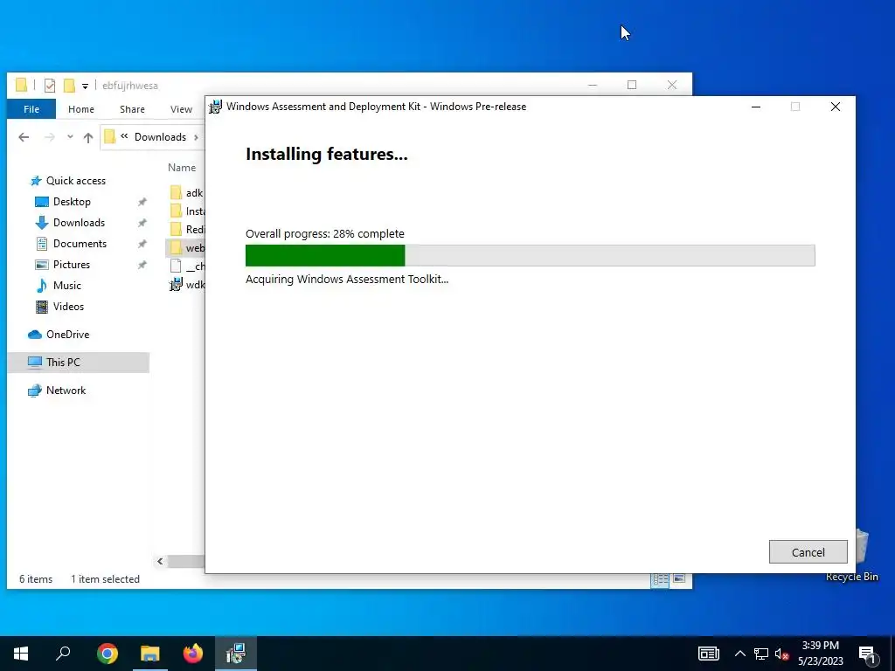Click the Downloads pin icon
The width and height of the screenshot is (895, 671).
(x=142, y=223)
